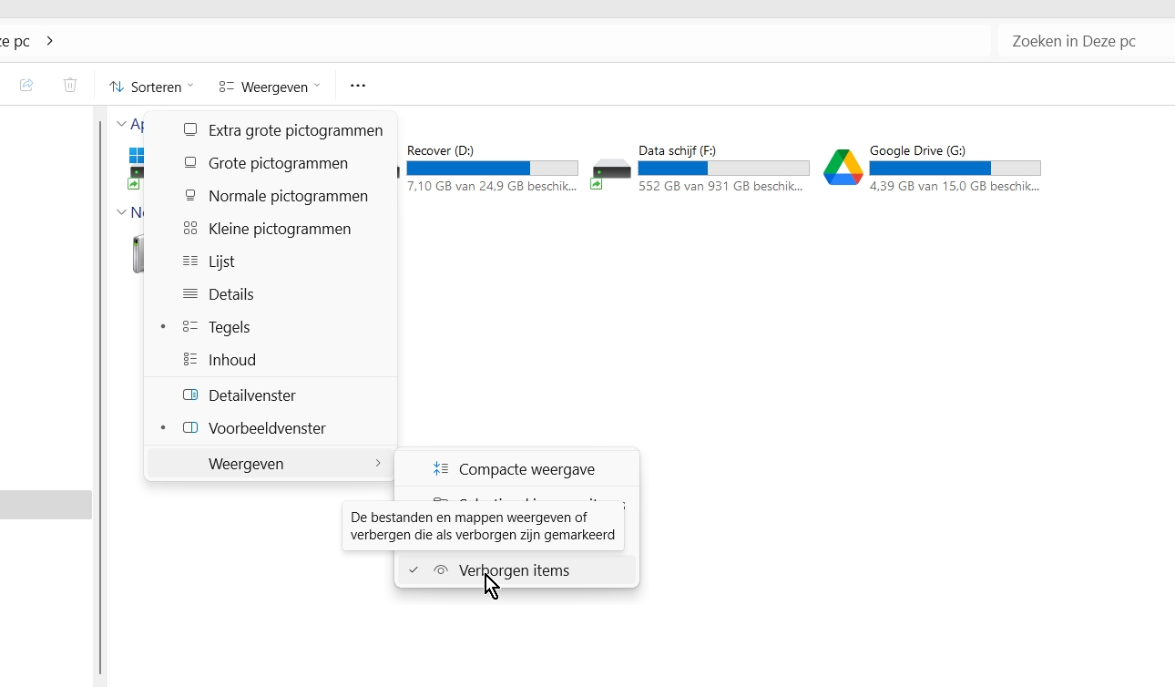1175x687 pixels.
Task: Choose Inhoud from the view menu
Action: click(x=231, y=360)
